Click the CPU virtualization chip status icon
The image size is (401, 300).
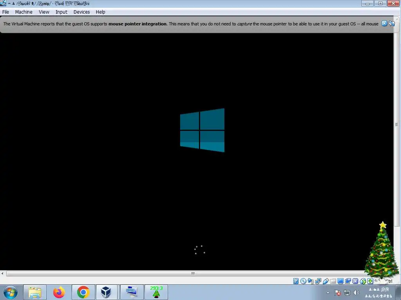coord(355,281)
